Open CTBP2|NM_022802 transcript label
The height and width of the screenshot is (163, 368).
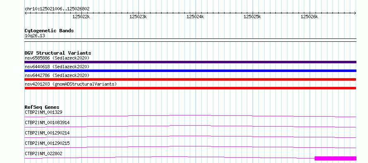[x=43, y=153]
